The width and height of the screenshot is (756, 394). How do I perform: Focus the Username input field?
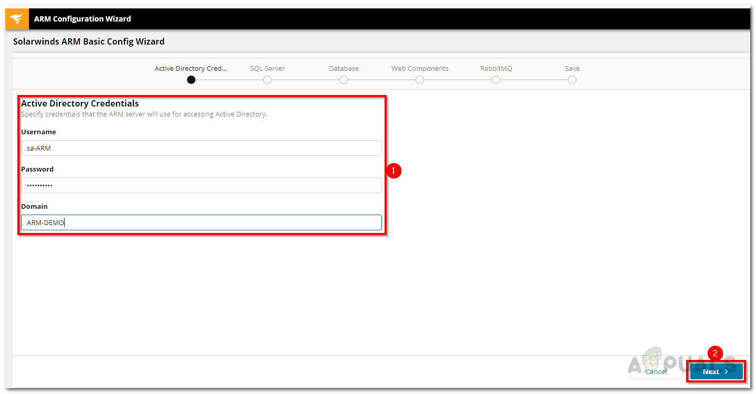[201, 148]
